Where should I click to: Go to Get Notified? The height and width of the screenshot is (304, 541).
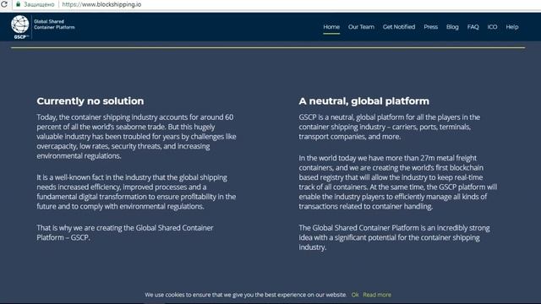pyautogui.click(x=399, y=27)
